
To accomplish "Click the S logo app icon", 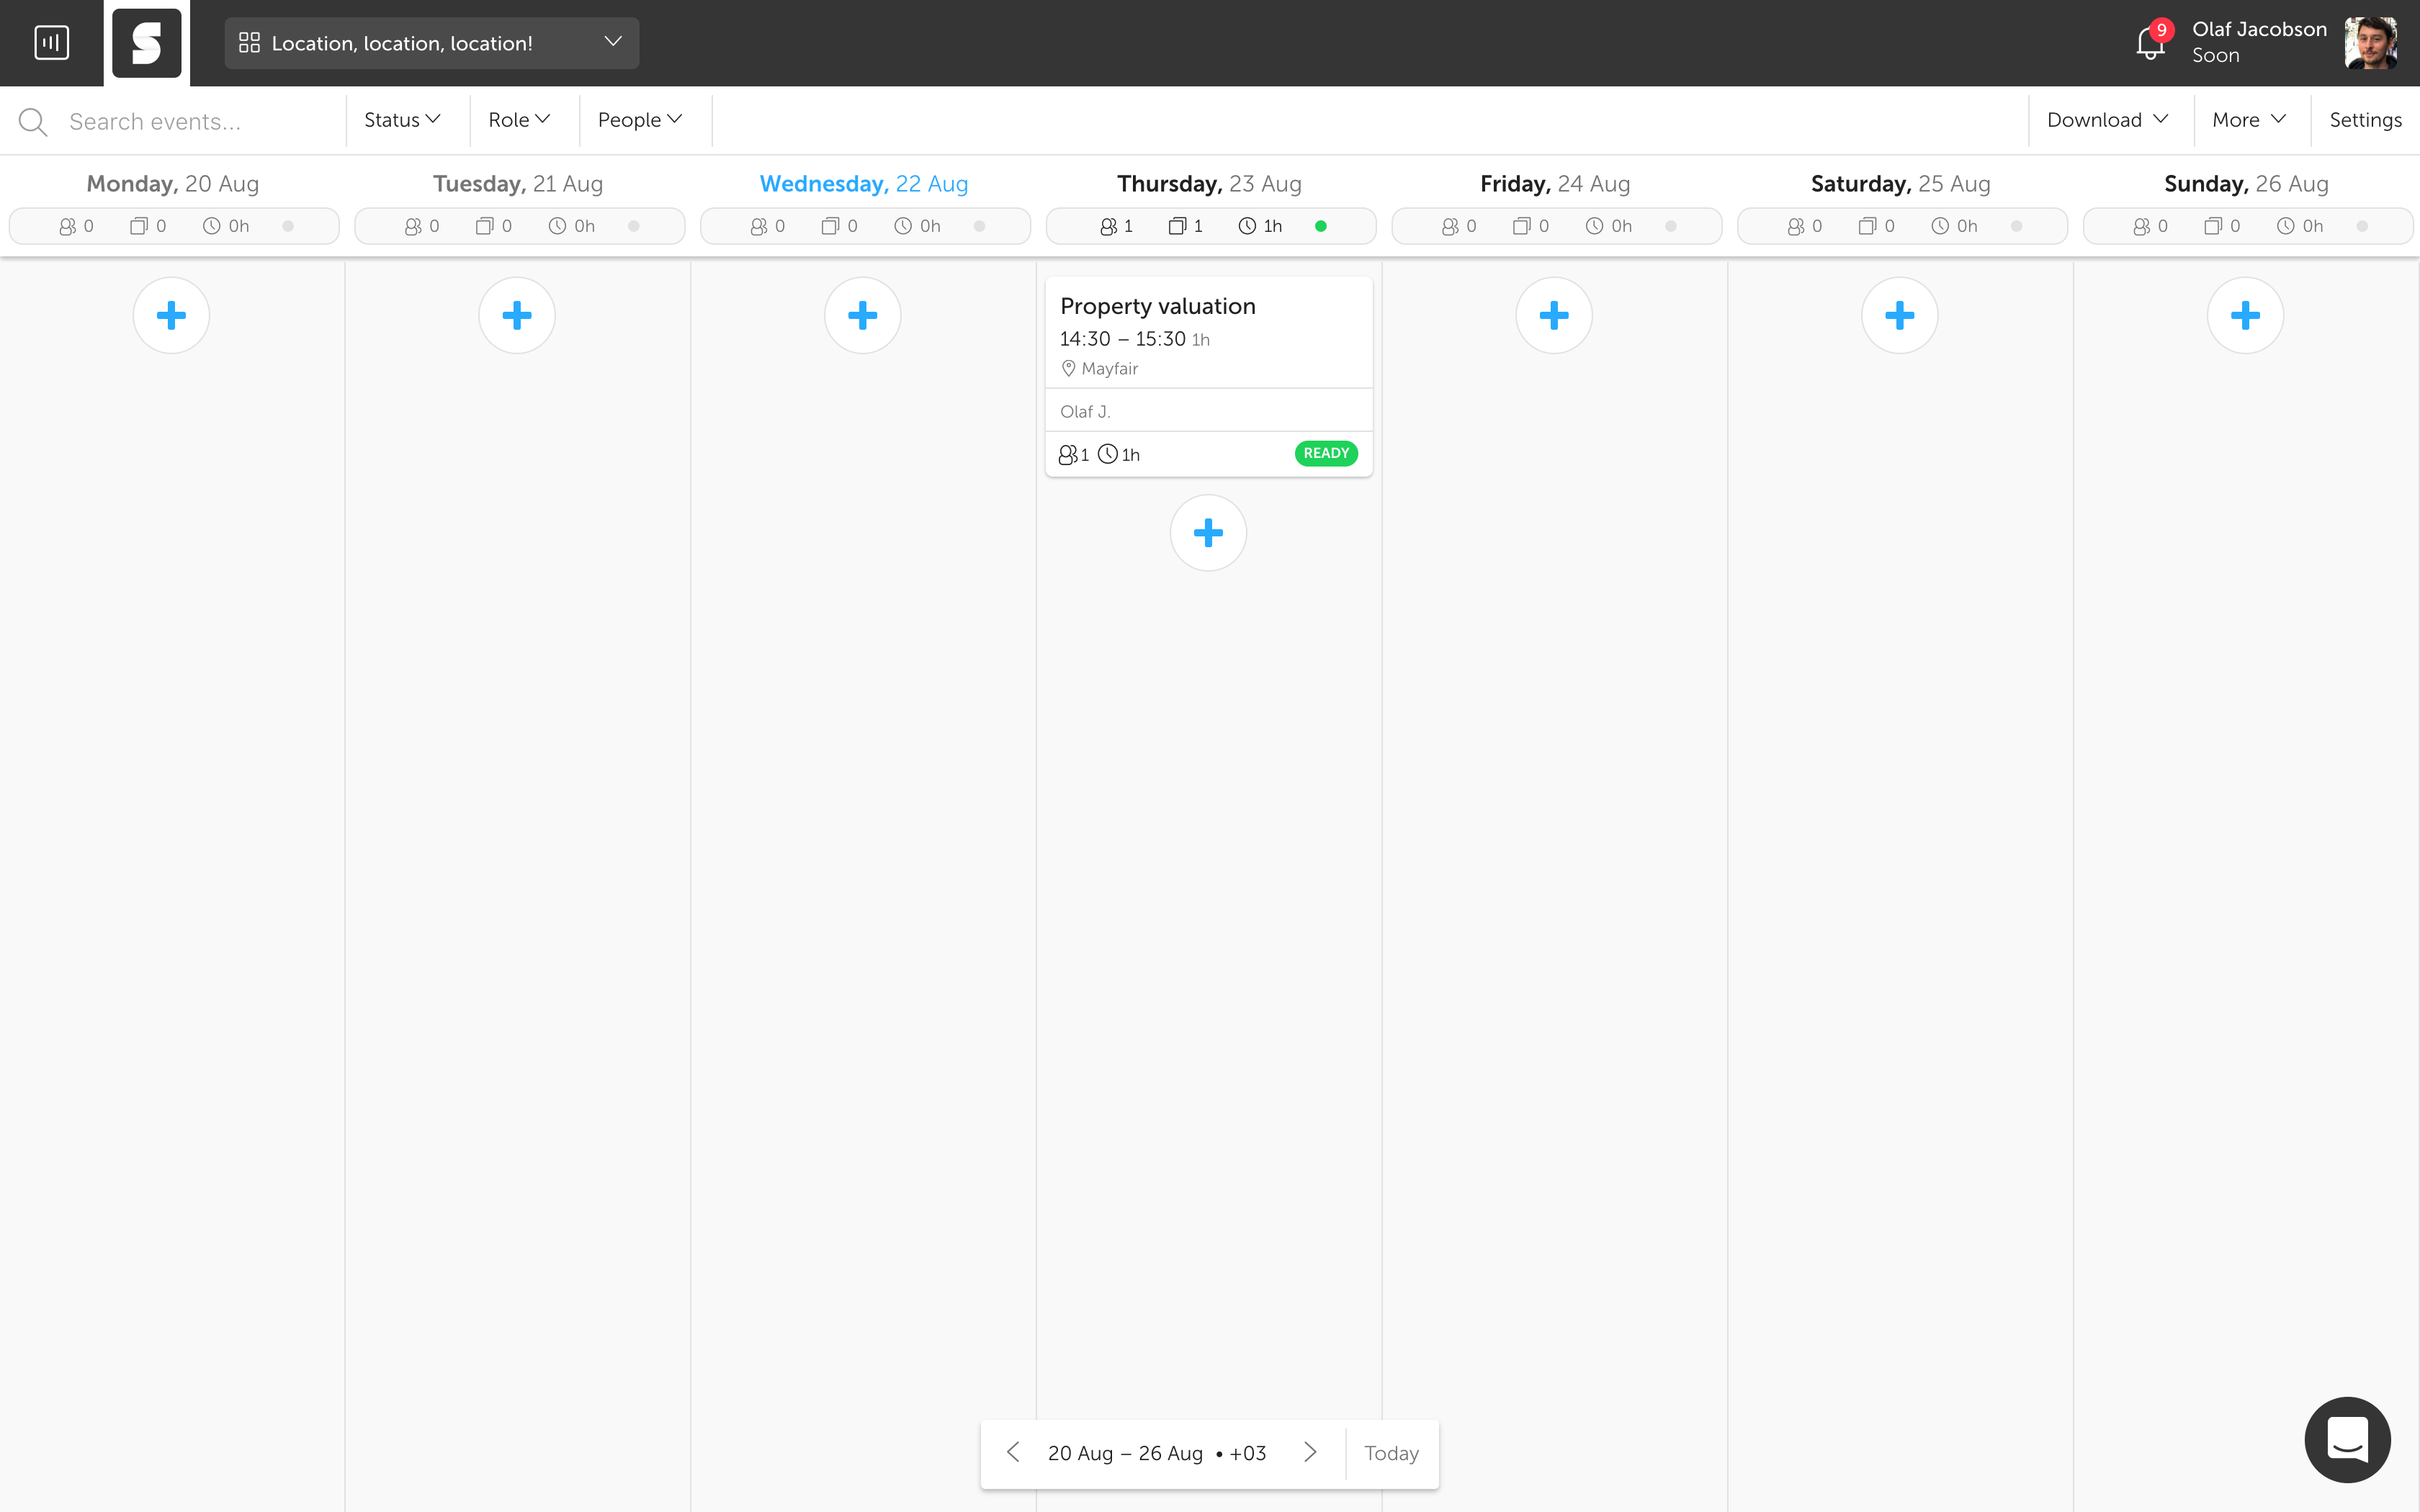I will tap(147, 43).
